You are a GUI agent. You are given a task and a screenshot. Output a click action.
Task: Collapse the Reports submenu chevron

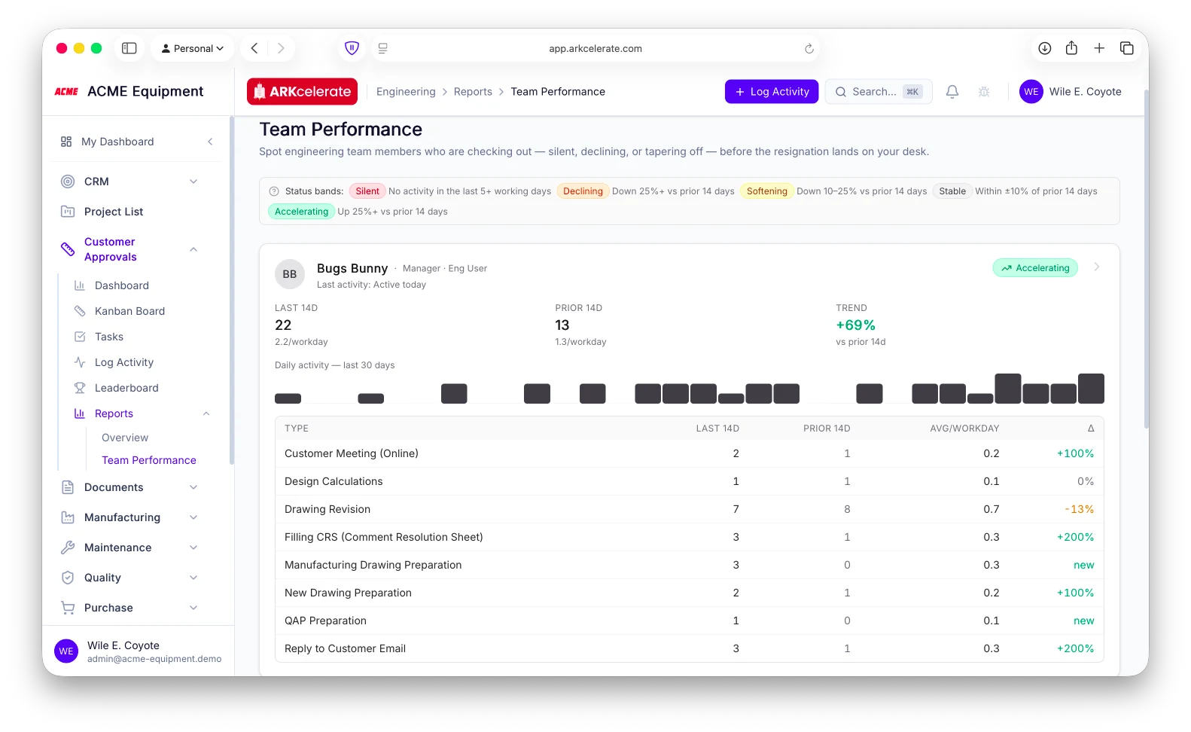(x=206, y=413)
